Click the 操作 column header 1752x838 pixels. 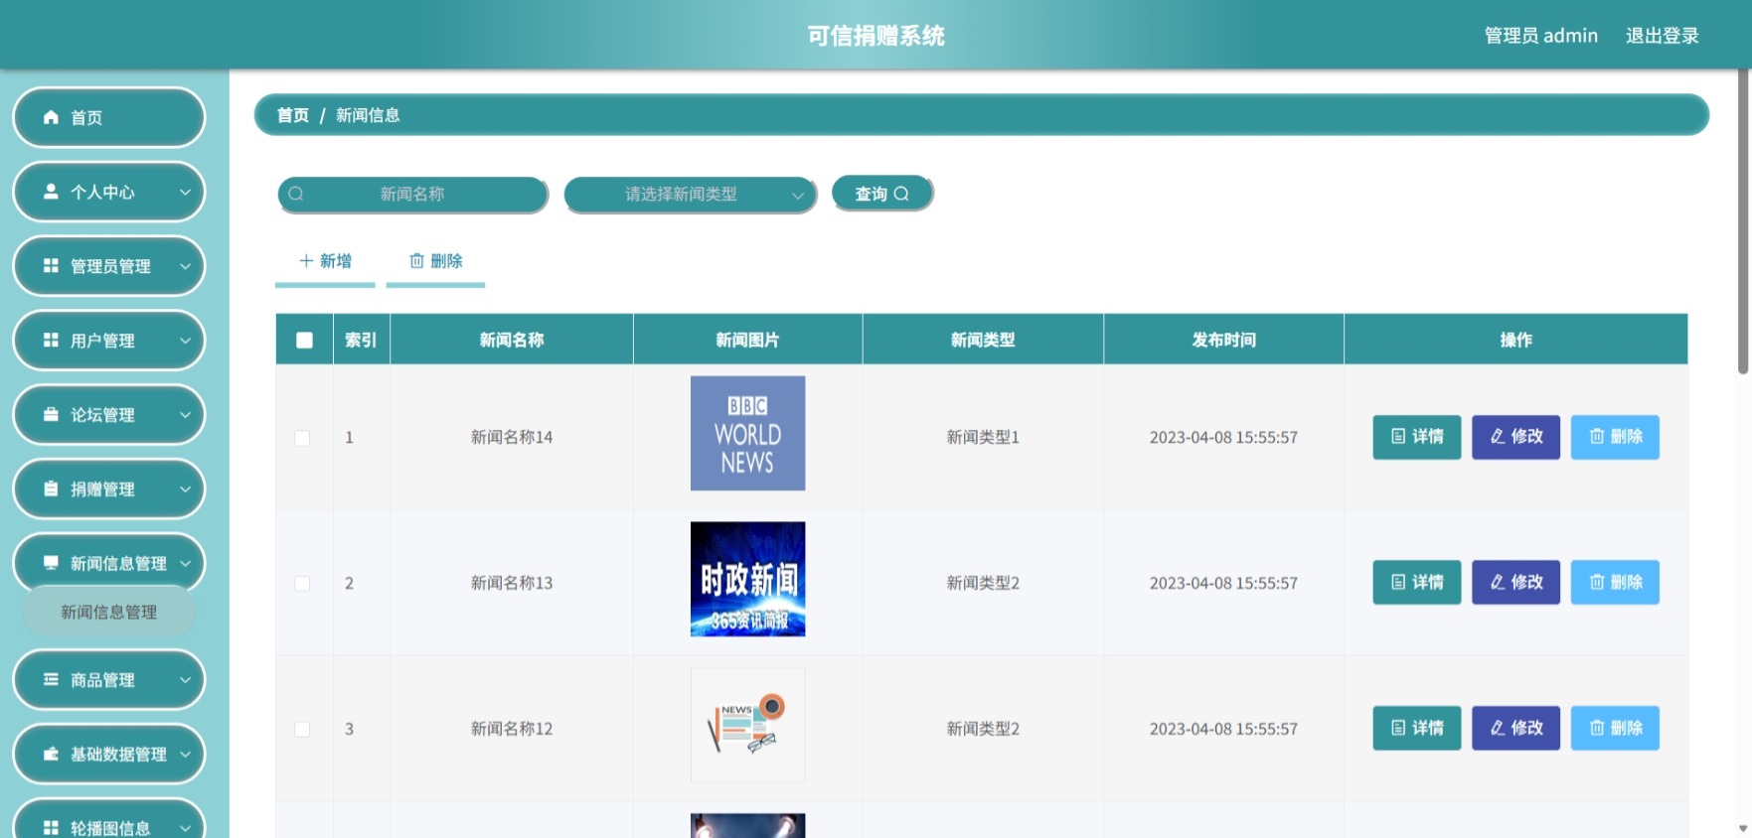point(1515,340)
